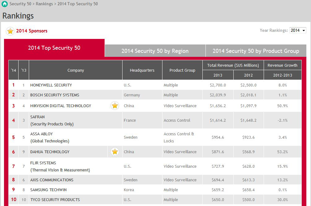Click Honeywell's 2013 revenue $2,700.0
The image size is (311, 206).
click(x=218, y=85)
